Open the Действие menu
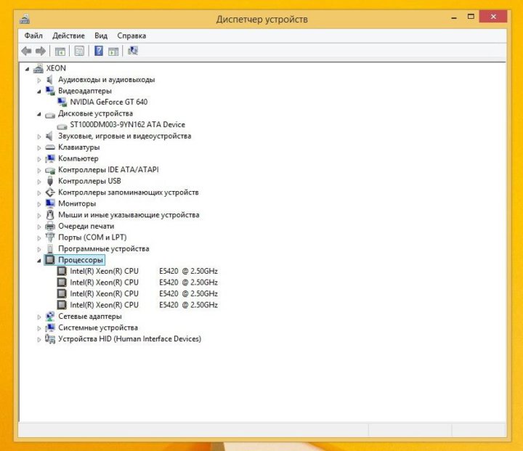The width and height of the screenshot is (523, 451). coord(68,36)
